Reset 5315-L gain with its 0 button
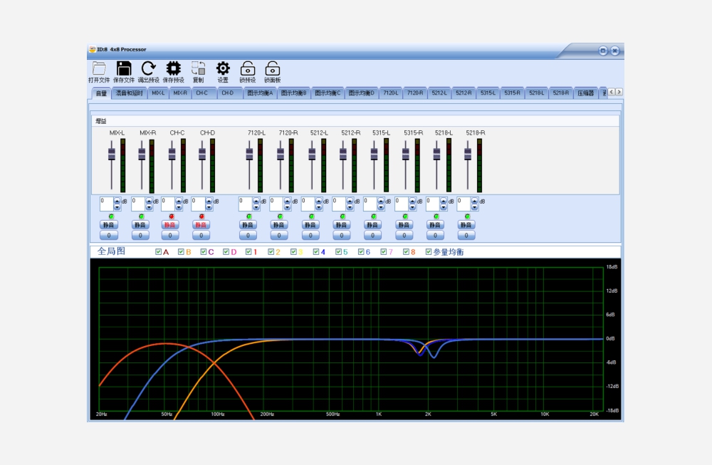Viewport: 712px width, 465px height. coord(372,235)
